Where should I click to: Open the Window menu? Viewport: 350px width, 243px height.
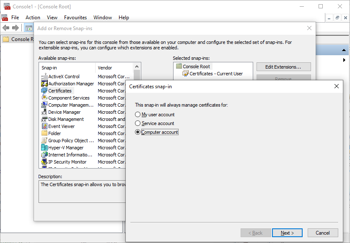tap(103, 18)
